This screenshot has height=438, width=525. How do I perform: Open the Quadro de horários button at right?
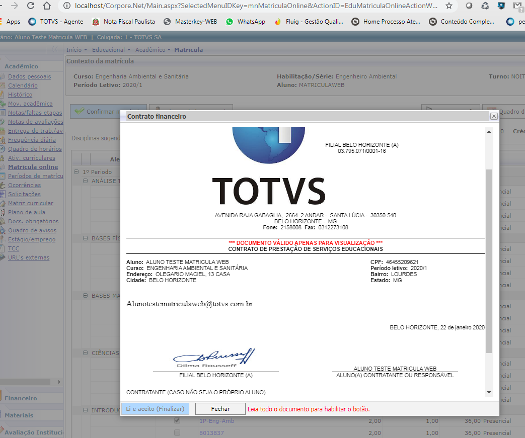504,112
